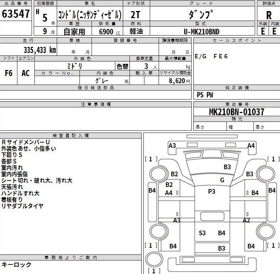Screen dimensions: 280x274
Task: Select the note ハンドルすれ大
Action: (x=20, y=193)
